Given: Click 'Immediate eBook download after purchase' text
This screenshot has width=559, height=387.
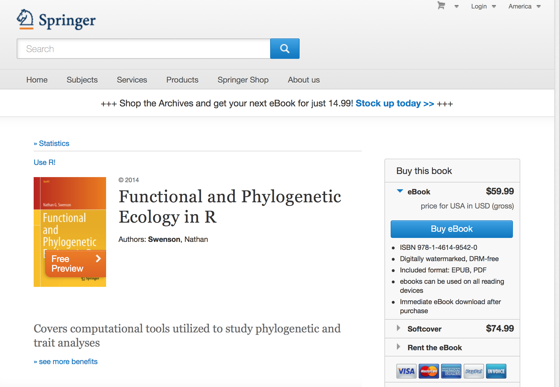Looking at the screenshot, I should (x=450, y=306).
